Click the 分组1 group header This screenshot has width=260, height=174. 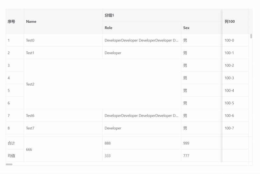point(162,15)
